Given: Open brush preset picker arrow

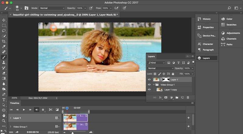Looking at the screenshot, I should [21, 8].
